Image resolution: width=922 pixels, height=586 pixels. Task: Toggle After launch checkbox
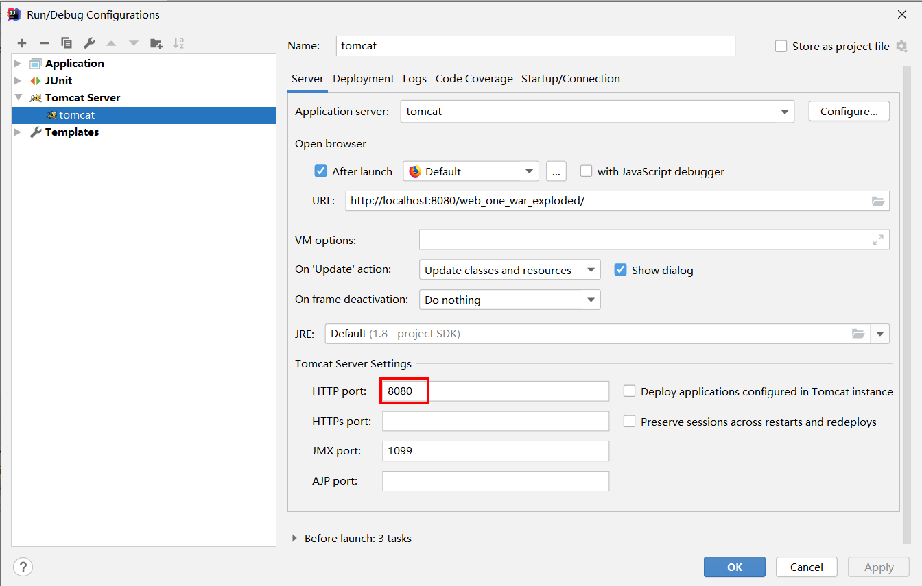tap(320, 171)
